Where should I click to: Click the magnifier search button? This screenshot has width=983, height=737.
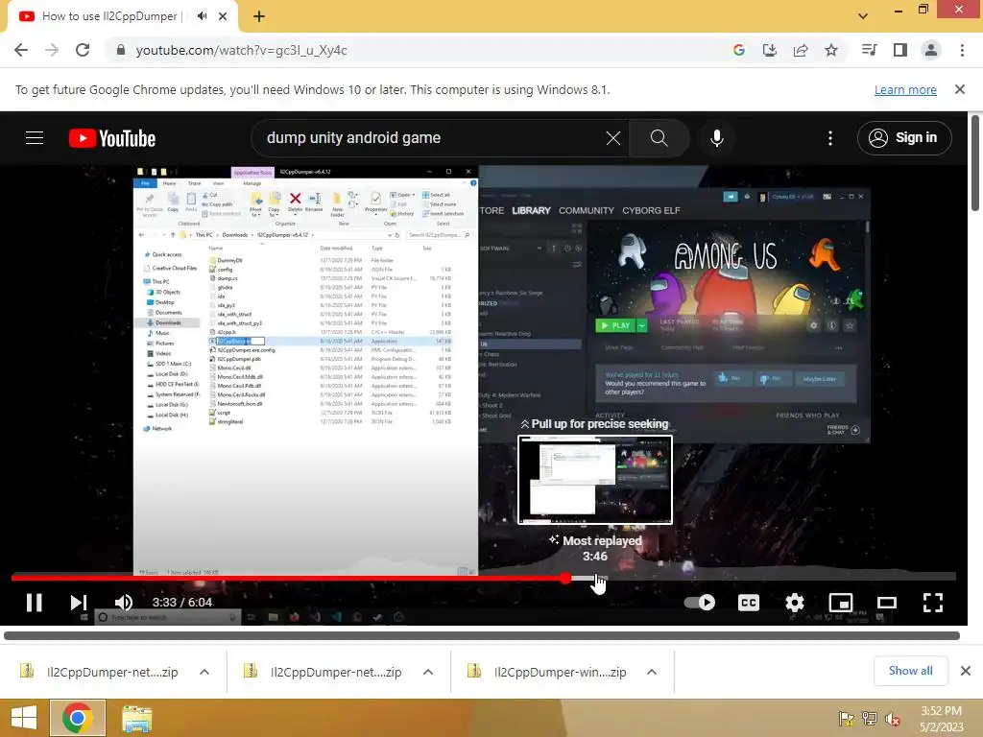pos(659,138)
